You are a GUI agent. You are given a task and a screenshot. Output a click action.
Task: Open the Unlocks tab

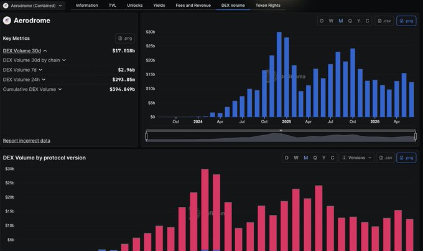(135, 6)
